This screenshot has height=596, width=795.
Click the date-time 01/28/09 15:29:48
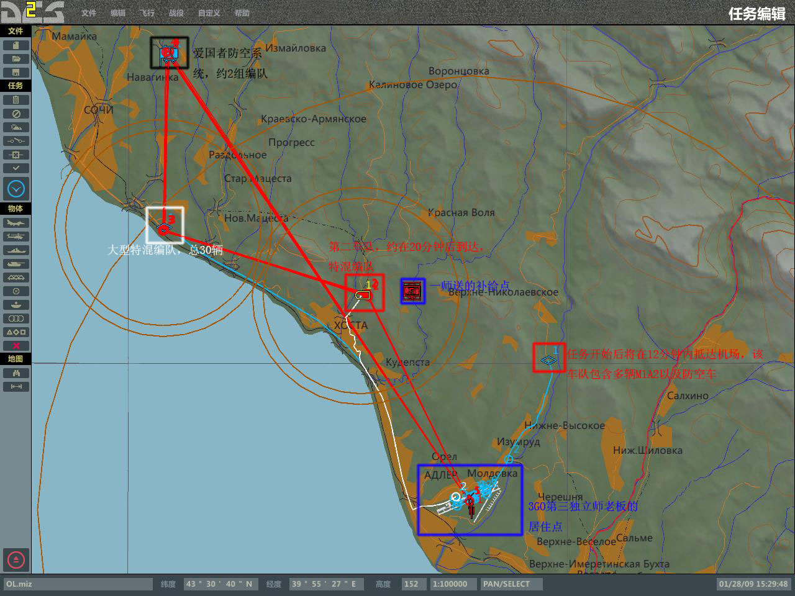pyautogui.click(x=753, y=584)
